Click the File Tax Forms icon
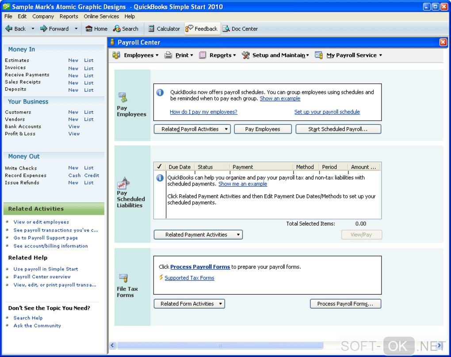451x357 pixels. pyautogui.click(x=123, y=278)
